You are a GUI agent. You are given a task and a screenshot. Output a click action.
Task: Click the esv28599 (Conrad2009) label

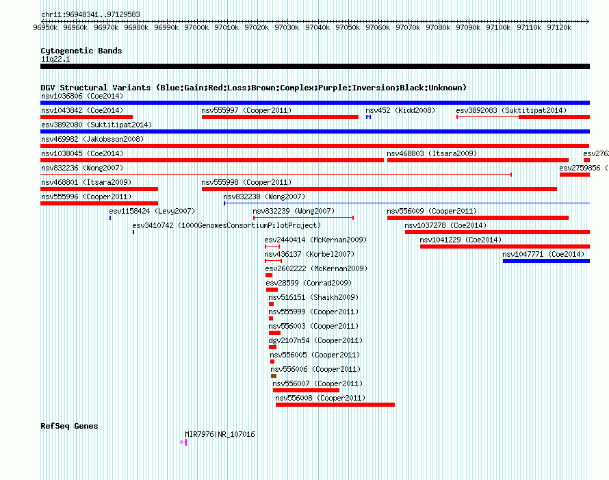pos(309,283)
